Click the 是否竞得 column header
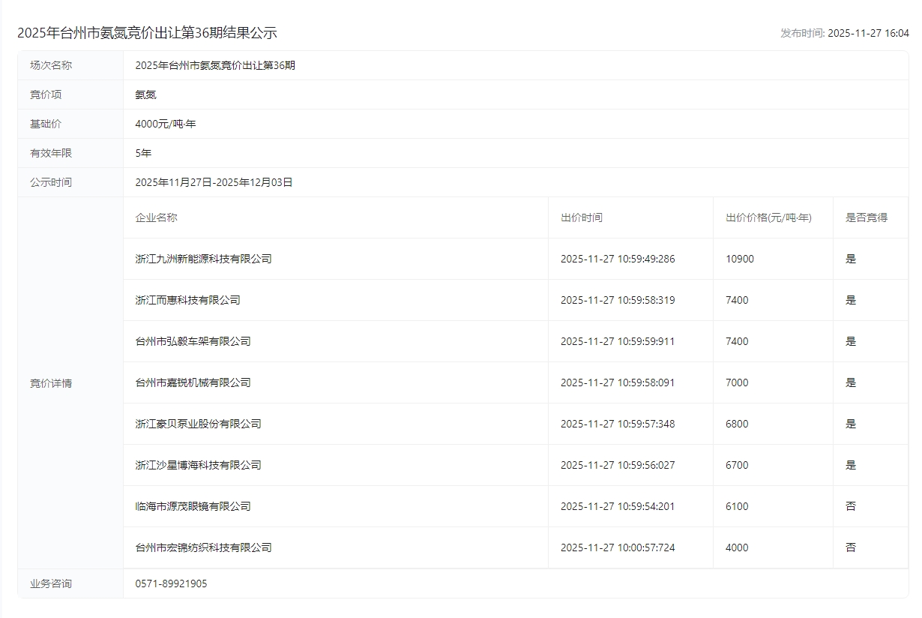 pyautogui.click(x=866, y=217)
